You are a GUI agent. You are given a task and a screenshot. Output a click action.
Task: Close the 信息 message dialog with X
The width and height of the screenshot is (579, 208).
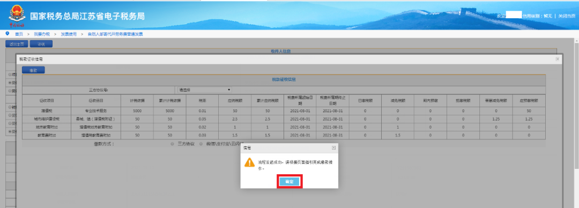333,147
